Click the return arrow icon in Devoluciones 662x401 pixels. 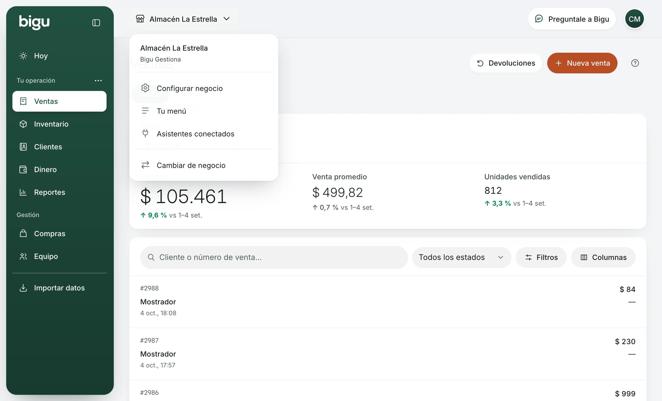tap(480, 63)
